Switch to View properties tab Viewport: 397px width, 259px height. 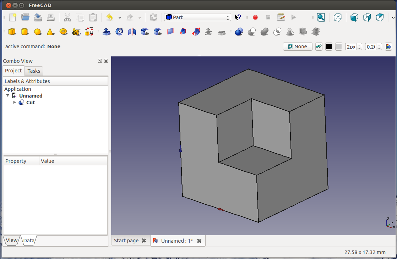(x=11, y=240)
